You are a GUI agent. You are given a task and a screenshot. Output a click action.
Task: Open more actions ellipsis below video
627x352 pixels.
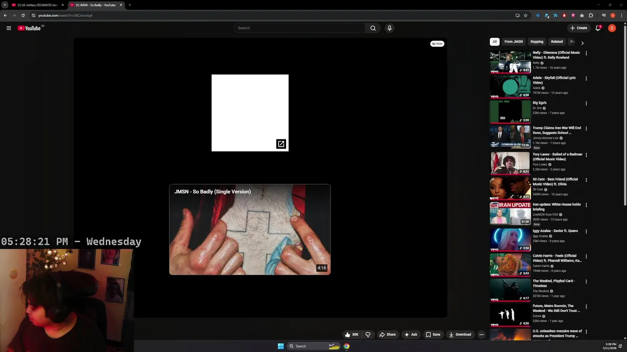click(x=482, y=334)
